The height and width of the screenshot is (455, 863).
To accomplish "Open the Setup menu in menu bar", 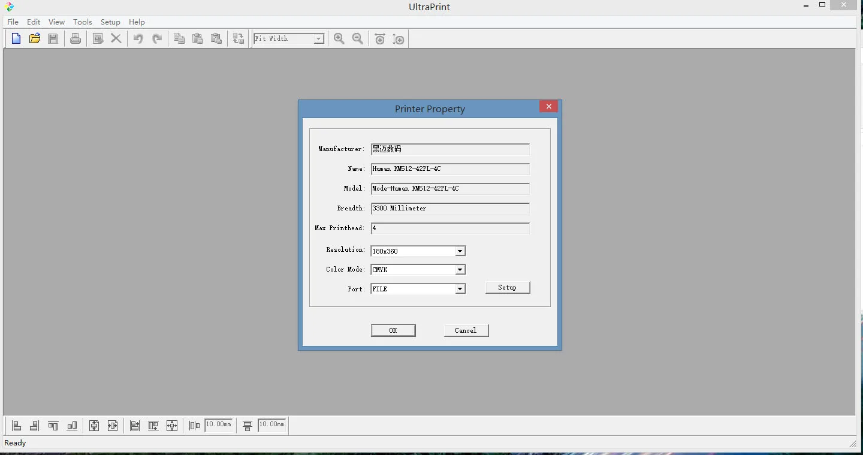I will (x=110, y=22).
